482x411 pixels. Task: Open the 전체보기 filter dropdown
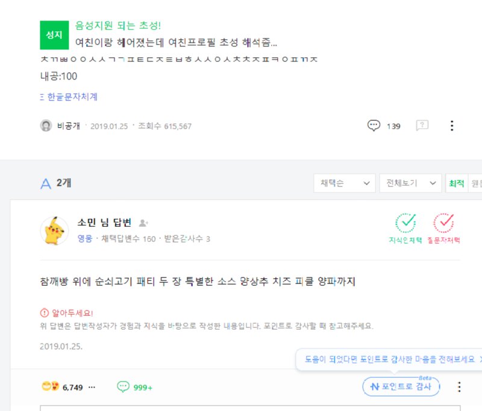[410, 184]
